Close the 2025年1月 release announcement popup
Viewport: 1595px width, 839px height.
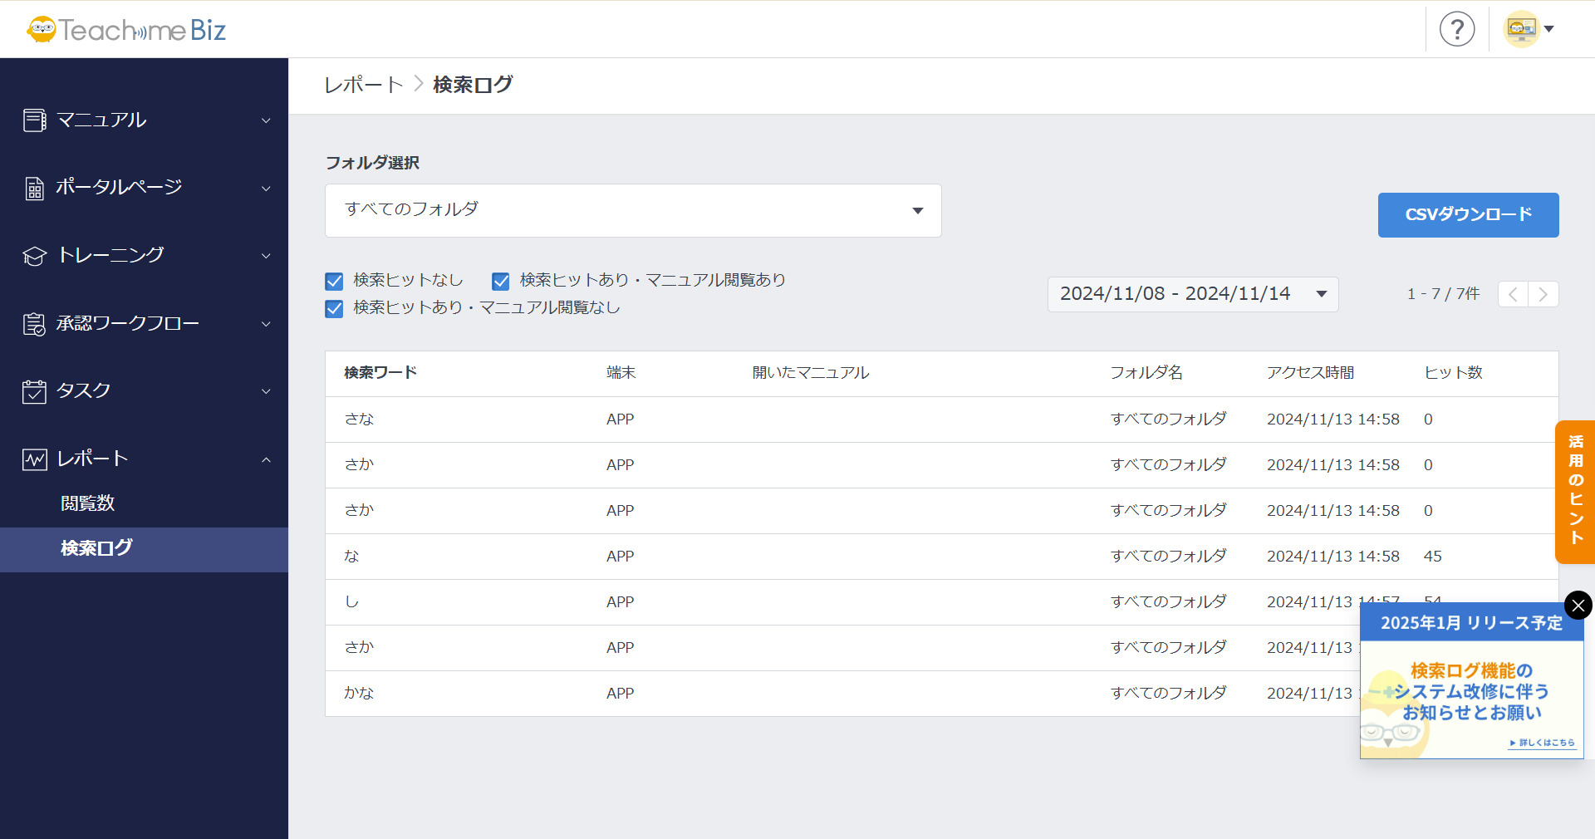point(1578,605)
